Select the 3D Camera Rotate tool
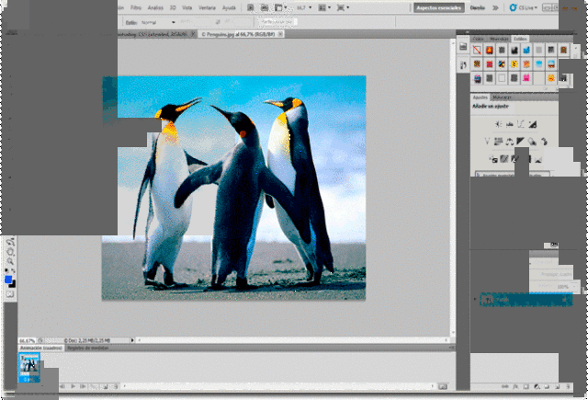 (10, 252)
